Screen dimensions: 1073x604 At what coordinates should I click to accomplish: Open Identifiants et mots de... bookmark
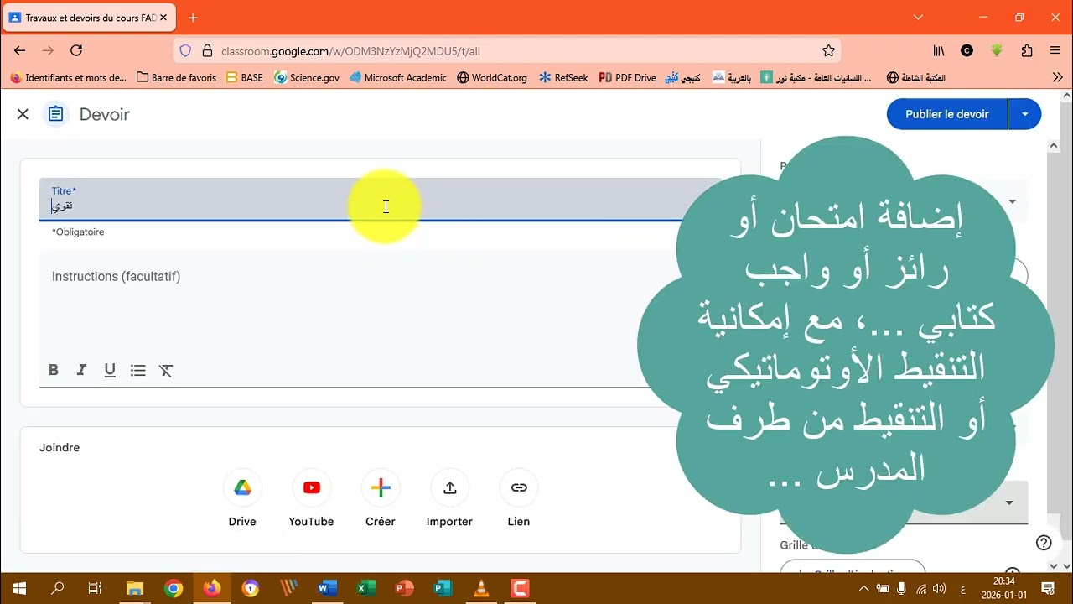coord(68,77)
